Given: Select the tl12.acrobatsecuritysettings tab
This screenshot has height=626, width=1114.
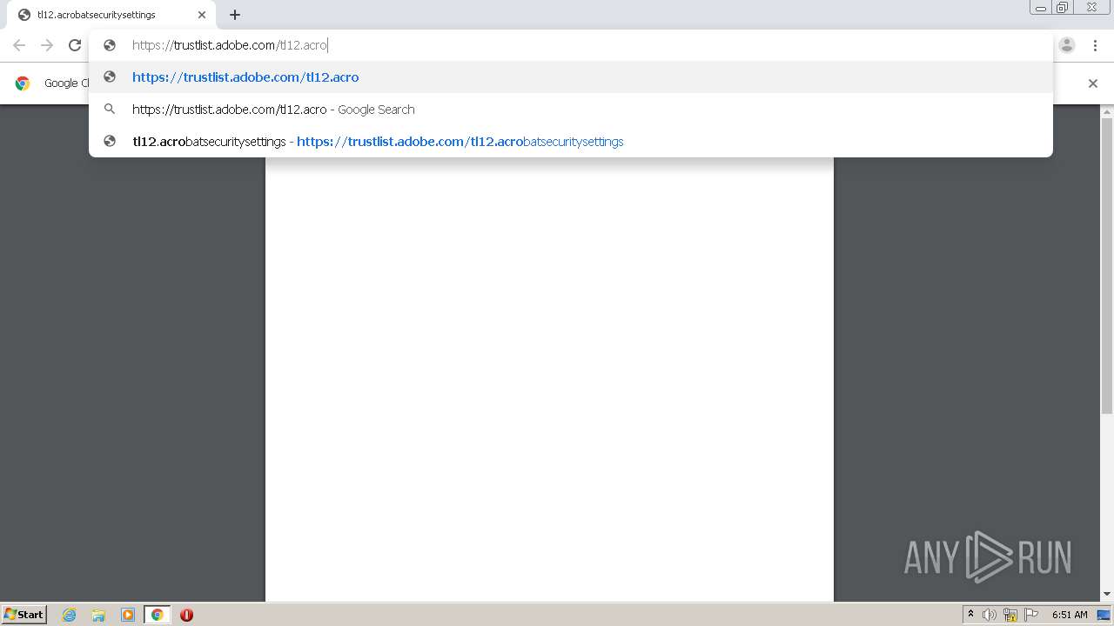Looking at the screenshot, I should click(x=111, y=15).
